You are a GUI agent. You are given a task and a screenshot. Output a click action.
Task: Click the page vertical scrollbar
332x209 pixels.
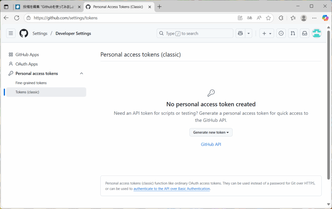pos(328,104)
